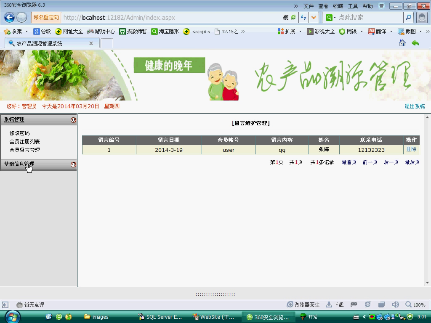Click the 退出系统 logout link
The height and width of the screenshot is (323, 431).
[x=415, y=106]
